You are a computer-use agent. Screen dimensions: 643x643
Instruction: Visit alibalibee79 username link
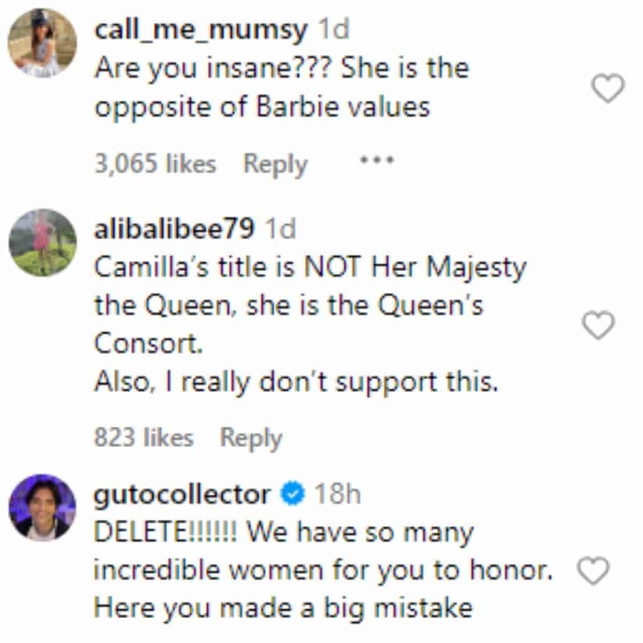pyautogui.click(x=174, y=230)
